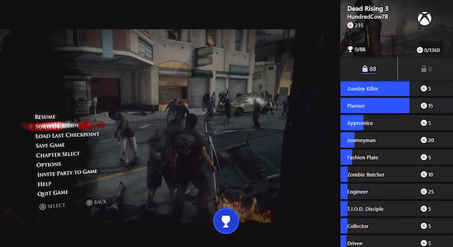453x247 pixels.
Task: Click the B Back button prompt
Action: tap(96, 202)
